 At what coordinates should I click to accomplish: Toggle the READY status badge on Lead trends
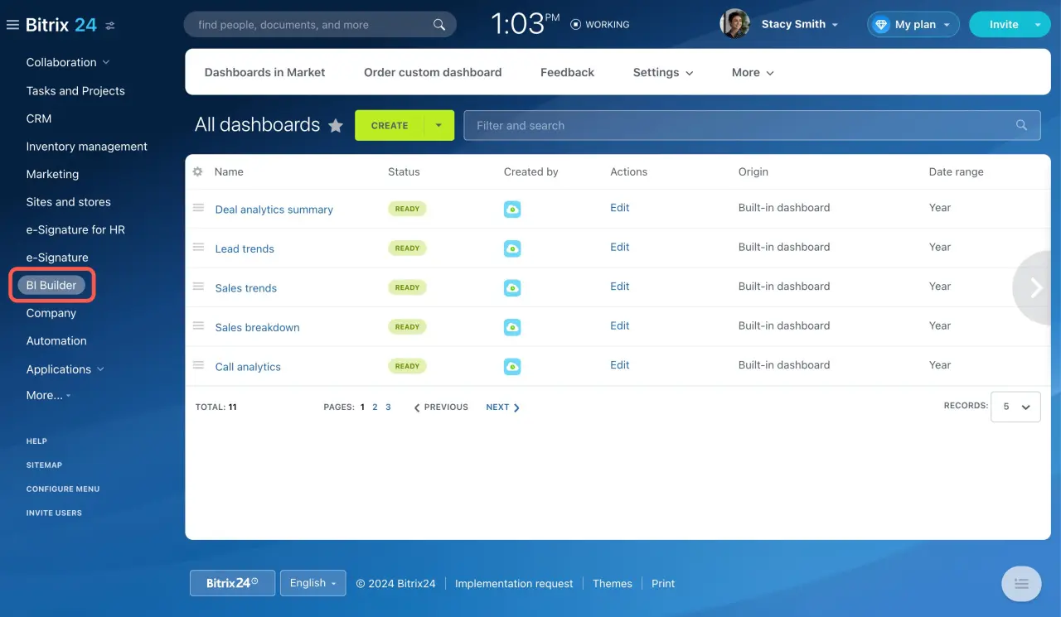coord(407,248)
